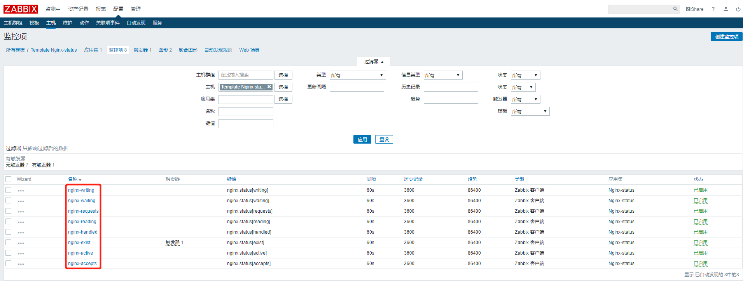Open wizard dots for nginx-requests row
The width and height of the screenshot is (743, 281).
(21, 212)
